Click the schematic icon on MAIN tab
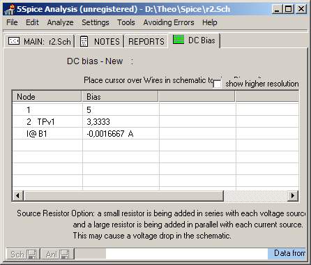This screenshot has height=265, width=311. (x=14, y=41)
